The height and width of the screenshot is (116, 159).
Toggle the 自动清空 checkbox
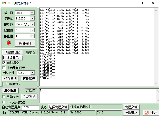pos(4,63)
